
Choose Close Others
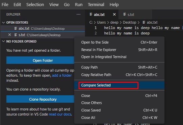coord(119,103)
